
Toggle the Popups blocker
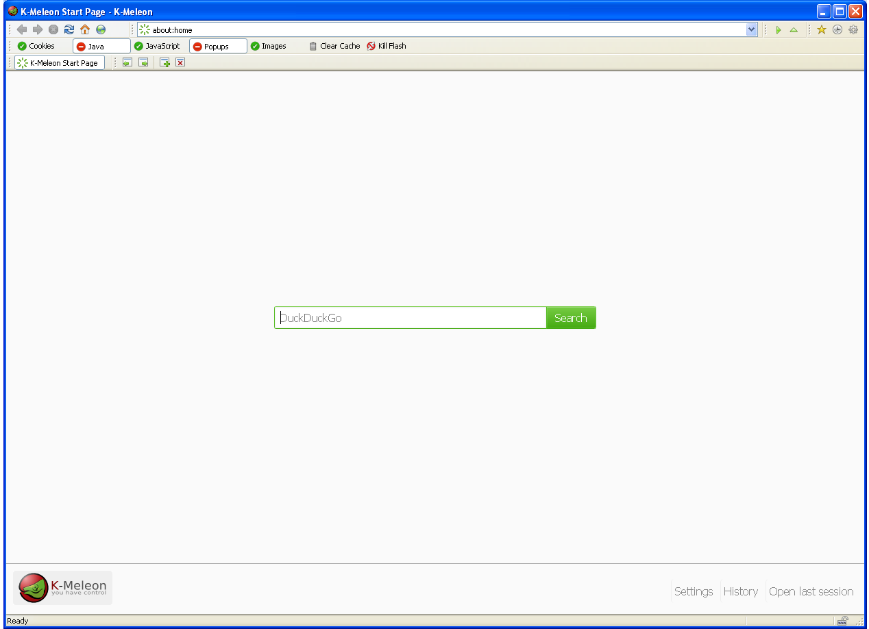[217, 46]
